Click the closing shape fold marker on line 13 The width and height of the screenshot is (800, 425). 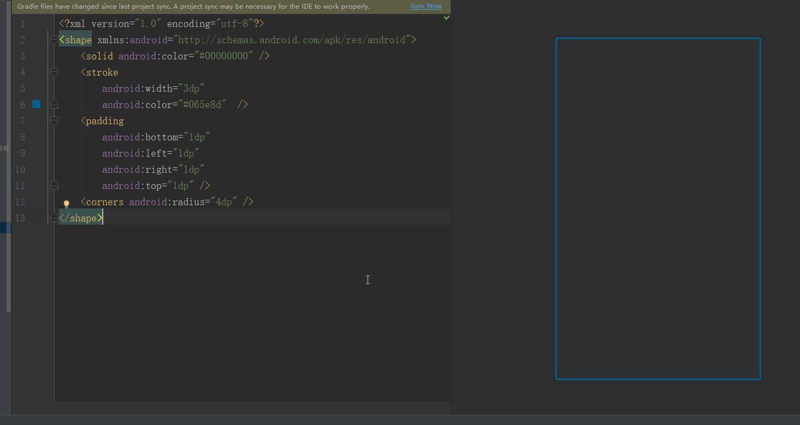point(54,218)
